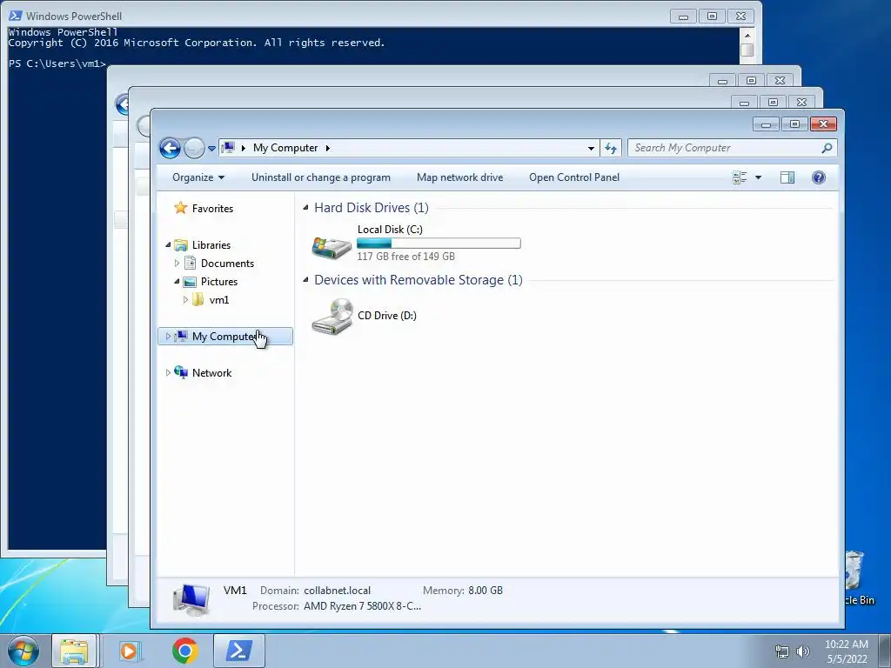Screen dimensions: 891x668
Task: Click My Computer breadcrumb in address bar
Action: click(x=285, y=148)
